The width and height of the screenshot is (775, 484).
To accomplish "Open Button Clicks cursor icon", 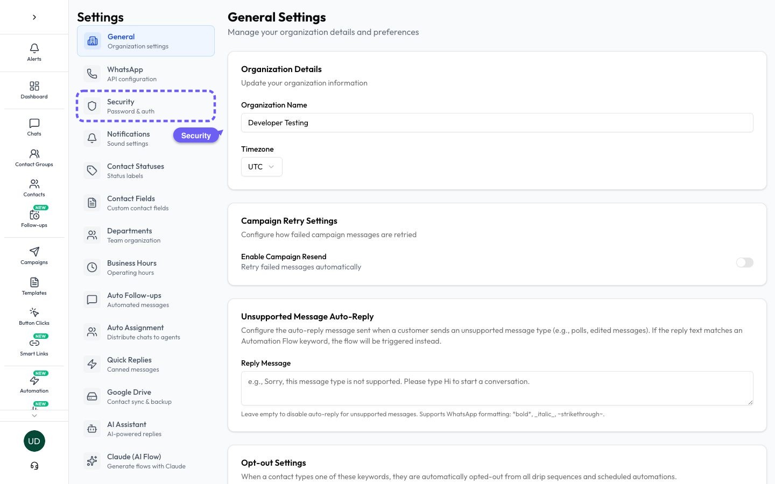I will click(x=34, y=312).
